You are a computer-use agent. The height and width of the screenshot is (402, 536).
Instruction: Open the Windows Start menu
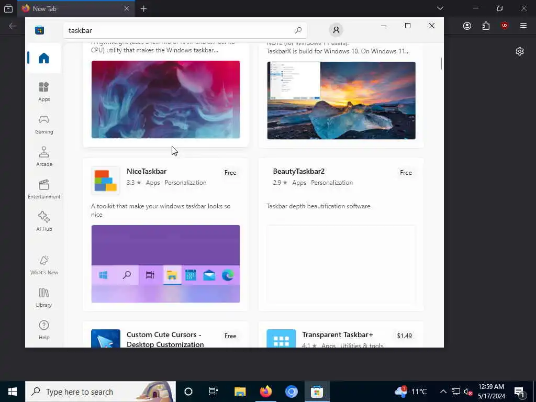[13, 392]
